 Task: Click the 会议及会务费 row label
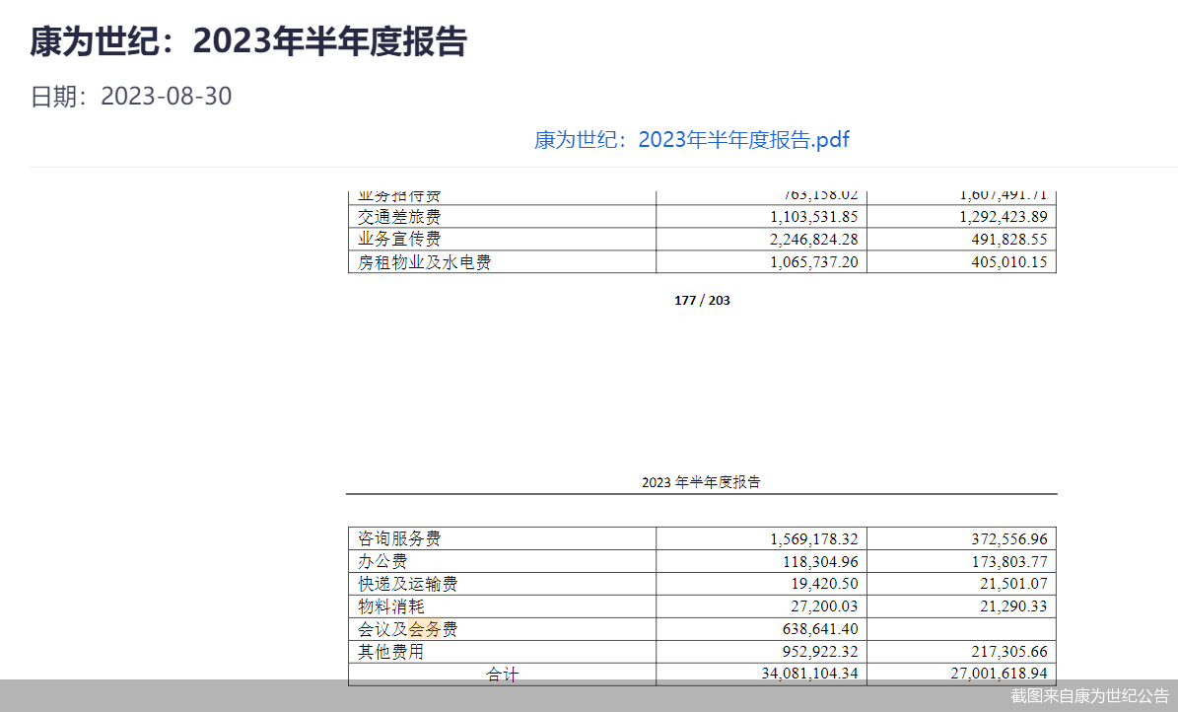pos(407,628)
